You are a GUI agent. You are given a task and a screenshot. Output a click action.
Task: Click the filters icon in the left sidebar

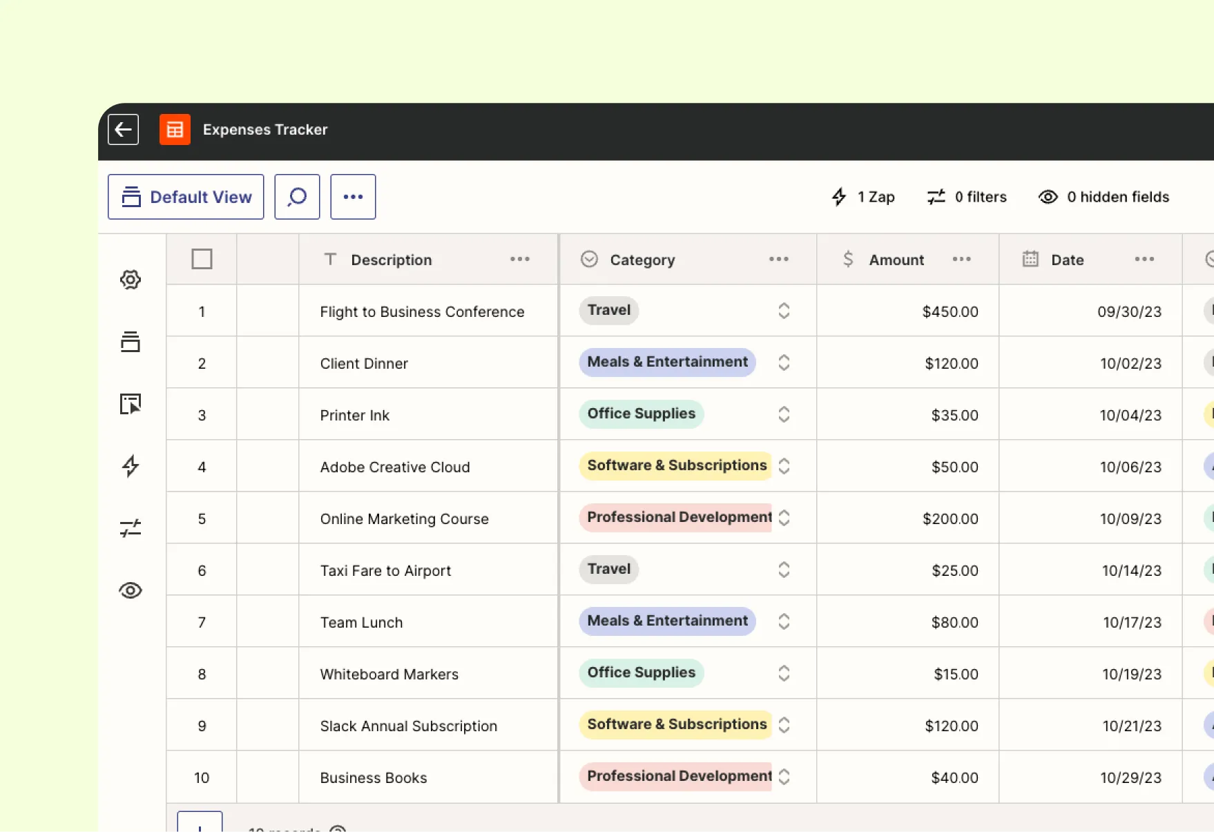pyautogui.click(x=131, y=528)
